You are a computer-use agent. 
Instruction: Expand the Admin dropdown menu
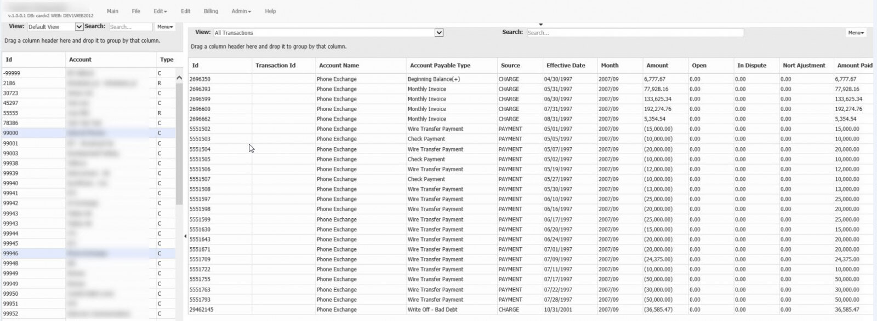point(241,11)
